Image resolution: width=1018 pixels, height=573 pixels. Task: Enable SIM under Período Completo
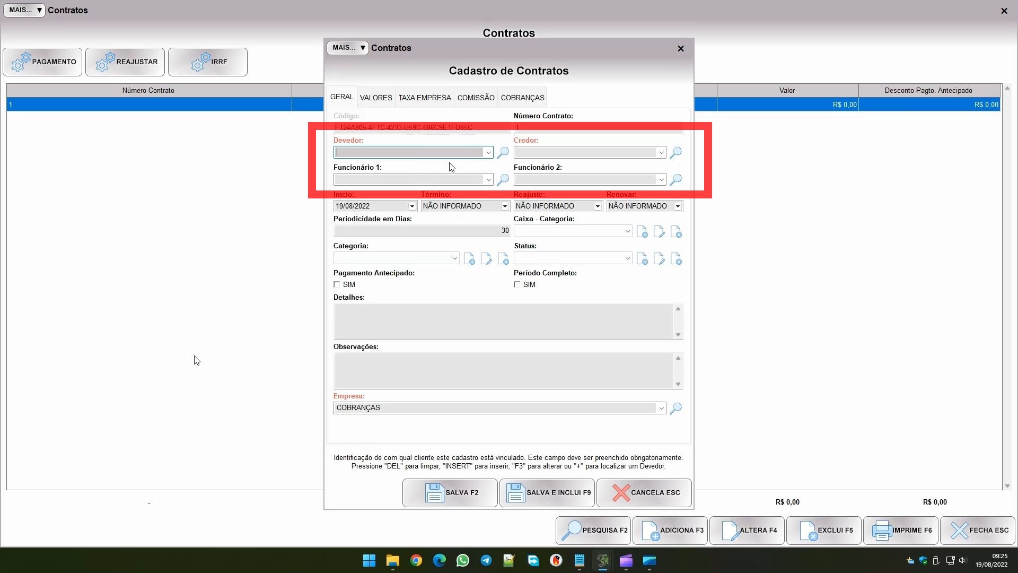[x=517, y=285]
